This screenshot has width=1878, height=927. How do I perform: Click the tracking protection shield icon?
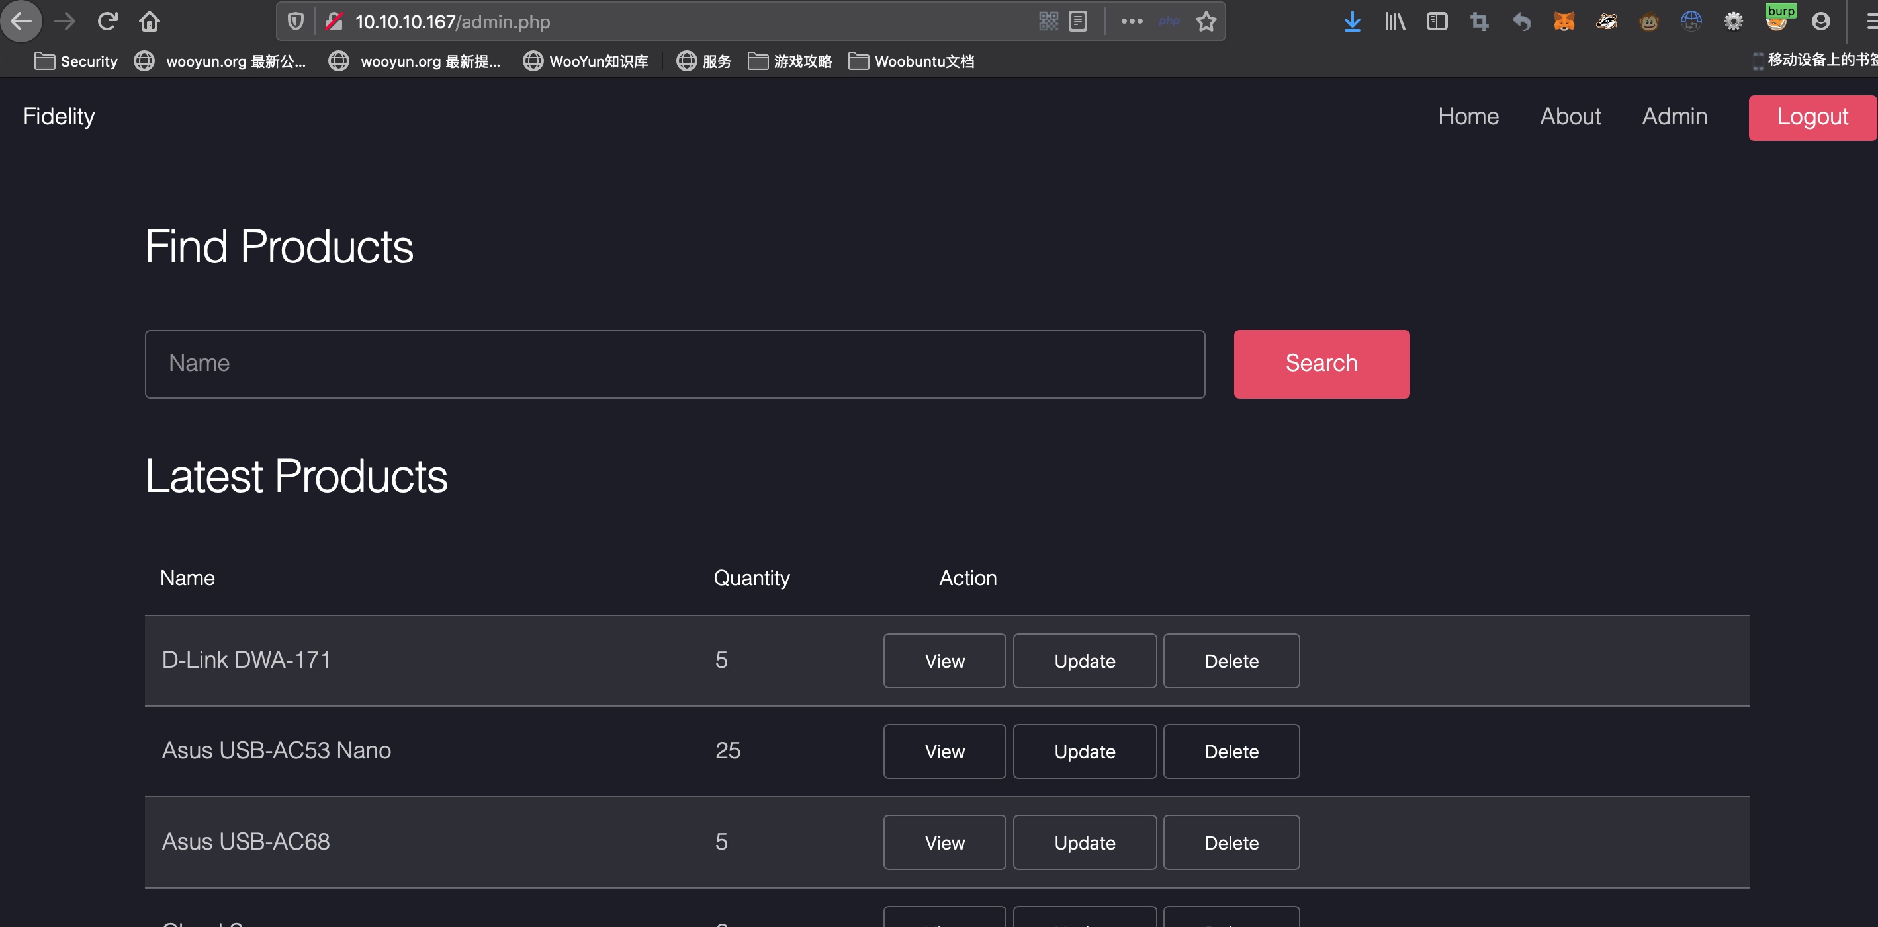click(x=295, y=22)
